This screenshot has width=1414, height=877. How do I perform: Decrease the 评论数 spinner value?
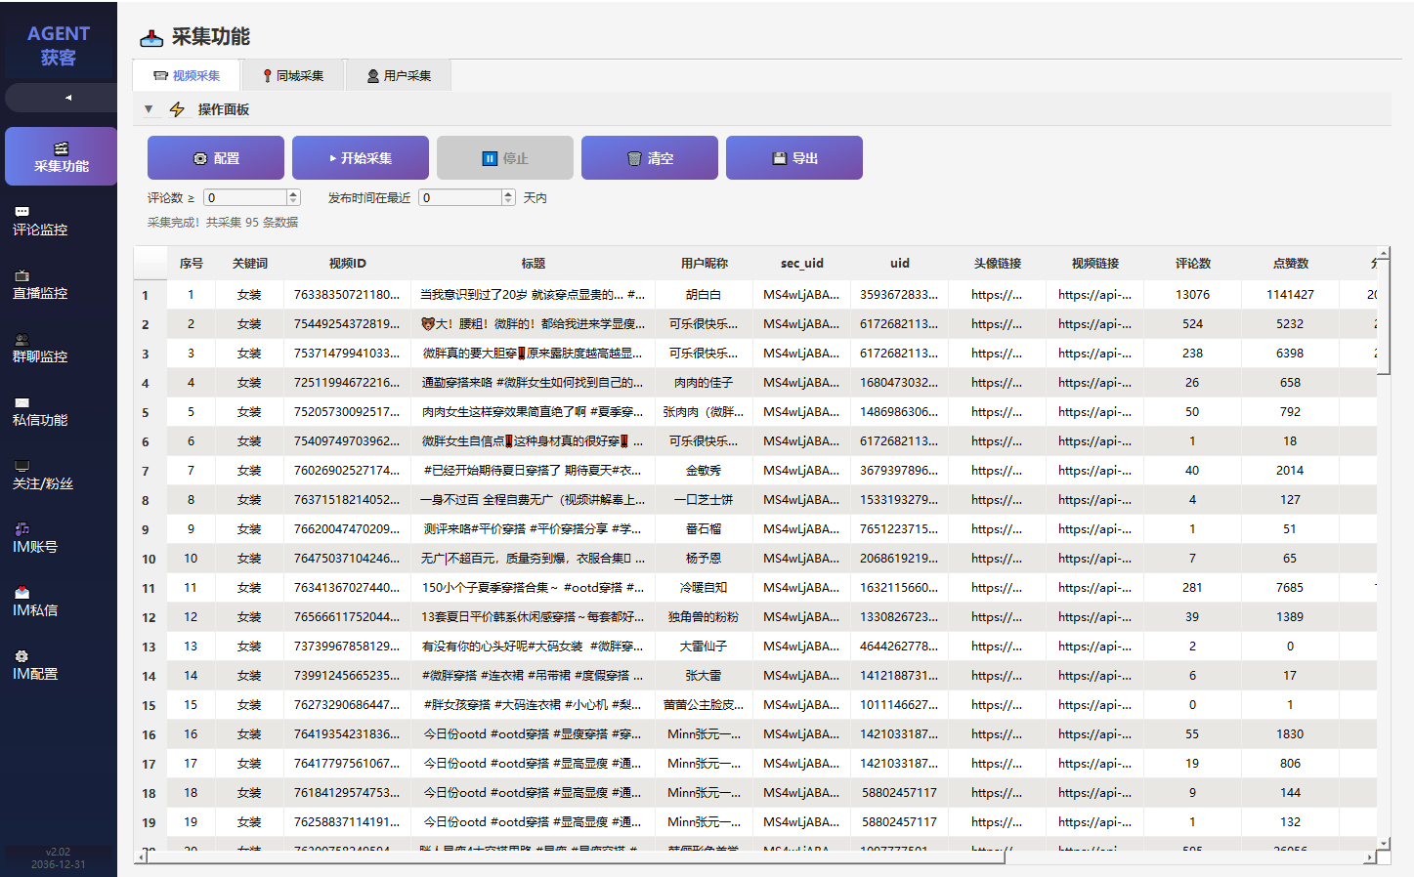293,201
